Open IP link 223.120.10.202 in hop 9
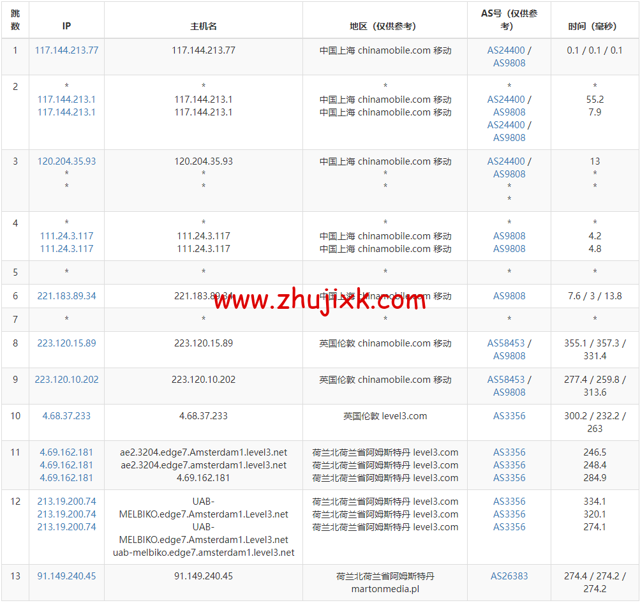The height and width of the screenshot is (603, 640). 66,379
